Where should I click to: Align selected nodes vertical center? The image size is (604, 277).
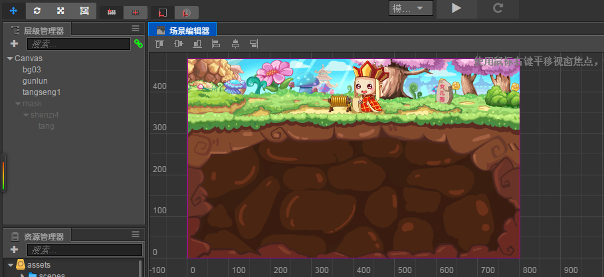tap(178, 44)
